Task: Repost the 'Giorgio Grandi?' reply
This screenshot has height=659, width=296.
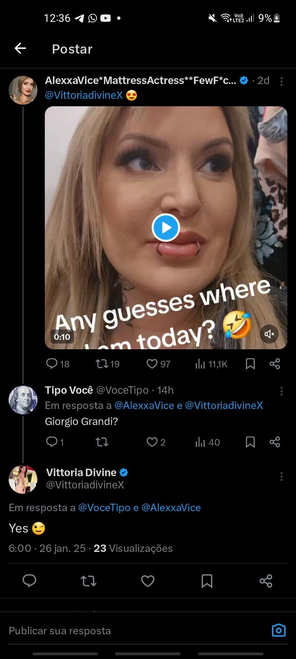Action: click(x=102, y=442)
